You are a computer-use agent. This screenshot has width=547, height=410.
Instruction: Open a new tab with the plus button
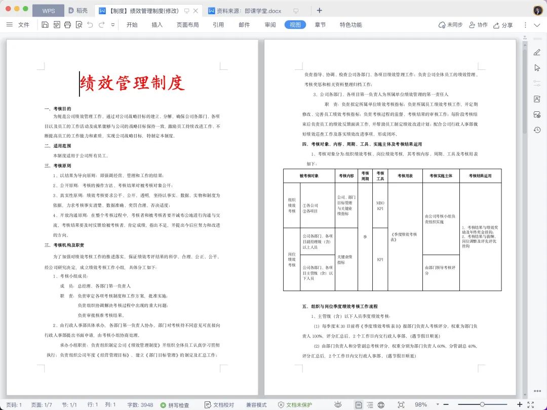click(319, 11)
